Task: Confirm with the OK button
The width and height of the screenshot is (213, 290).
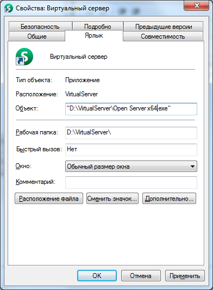Action: point(97,275)
